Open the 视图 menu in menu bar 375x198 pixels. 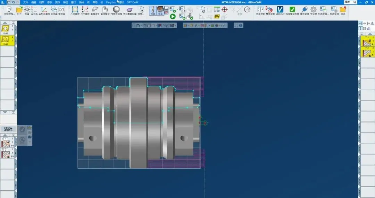click(x=42, y=2)
